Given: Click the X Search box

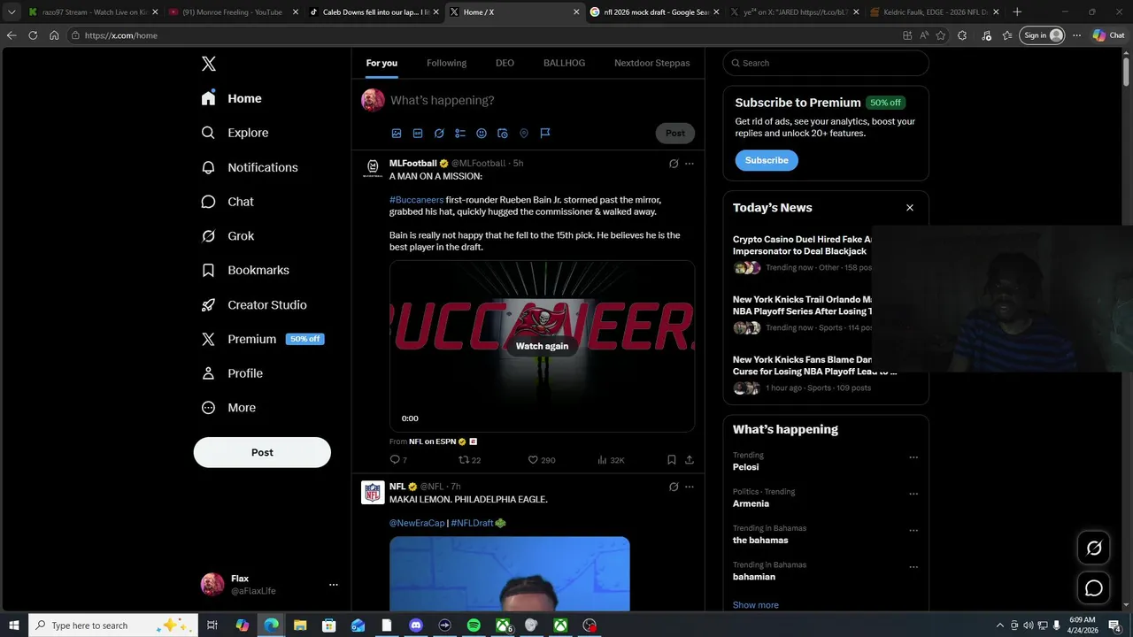Looking at the screenshot, I should [x=826, y=63].
